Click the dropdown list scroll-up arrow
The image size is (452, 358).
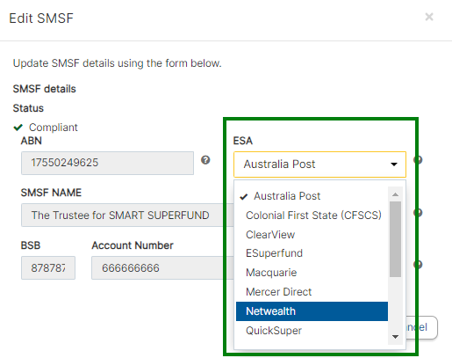pos(395,194)
